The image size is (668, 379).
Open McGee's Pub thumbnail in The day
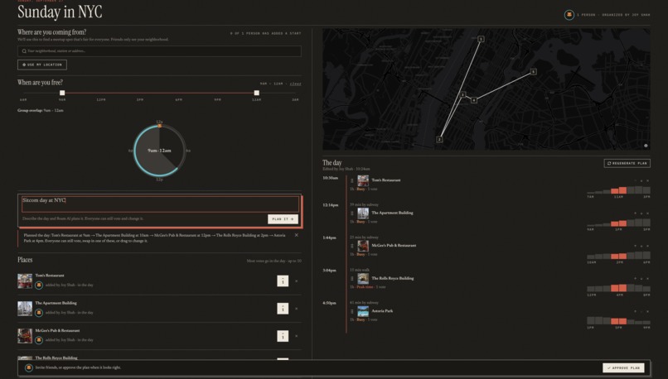pyautogui.click(x=363, y=246)
